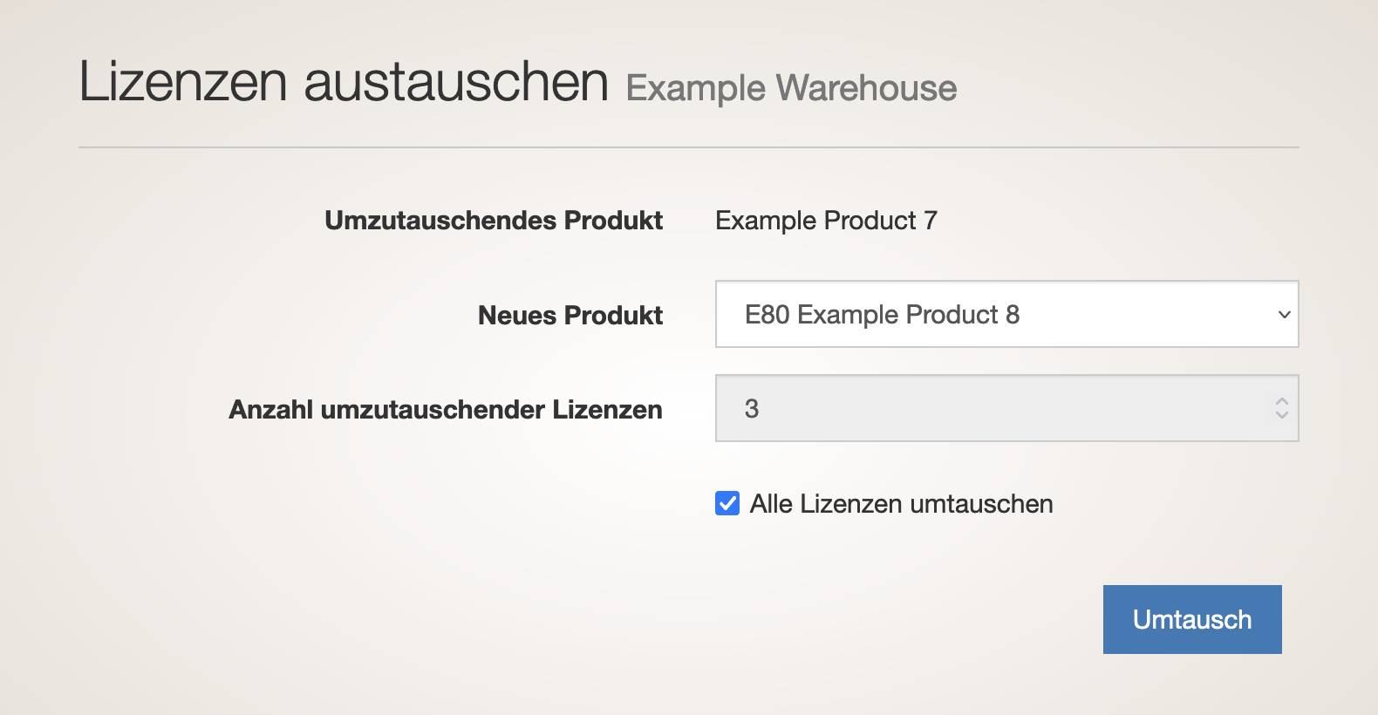
Task: Open the Neues Produkt dropdown
Action: (1006, 314)
